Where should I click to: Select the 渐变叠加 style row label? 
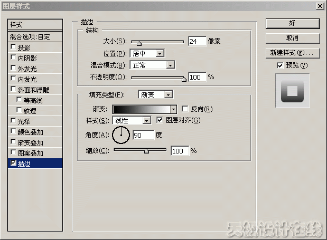31,143
